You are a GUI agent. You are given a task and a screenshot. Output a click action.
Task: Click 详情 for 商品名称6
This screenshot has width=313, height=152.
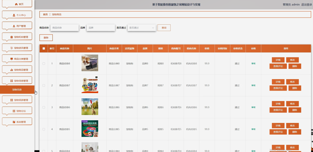click(278, 104)
